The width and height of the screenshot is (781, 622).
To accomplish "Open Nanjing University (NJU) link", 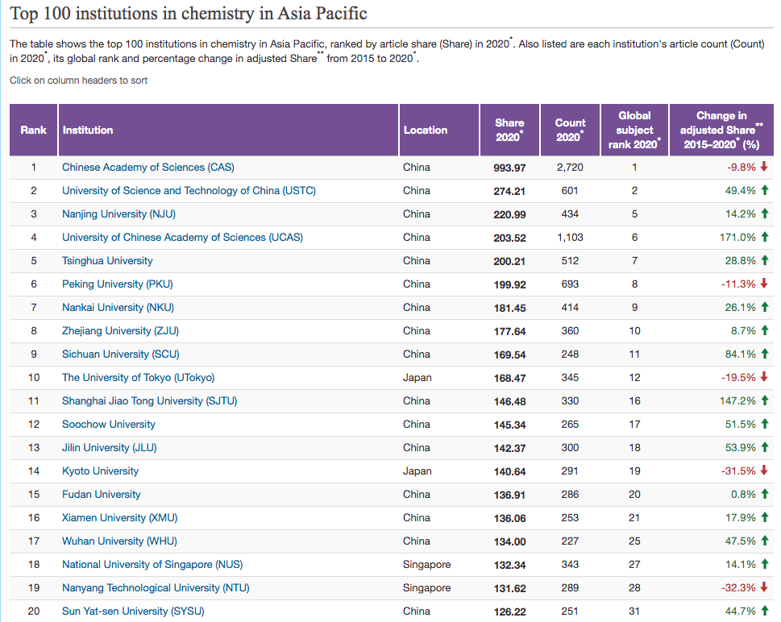I will pyautogui.click(x=118, y=214).
